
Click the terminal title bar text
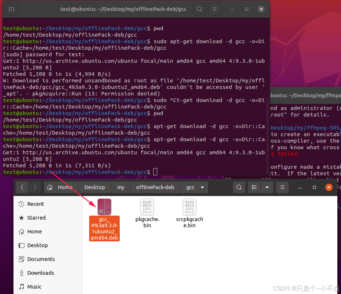[x=123, y=9]
